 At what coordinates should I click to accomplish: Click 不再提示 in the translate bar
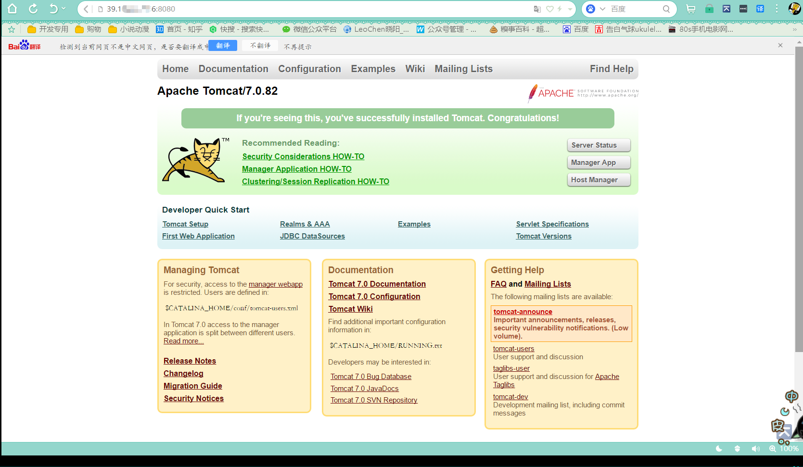(297, 47)
